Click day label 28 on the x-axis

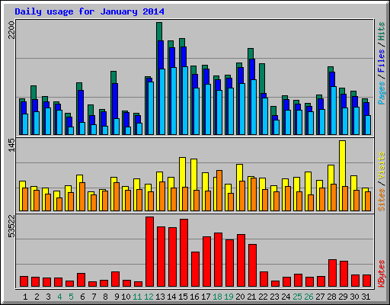click(x=331, y=297)
